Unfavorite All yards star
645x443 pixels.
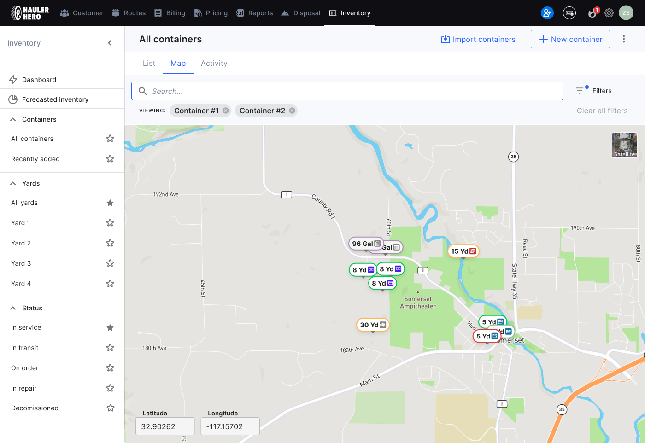pyautogui.click(x=110, y=203)
